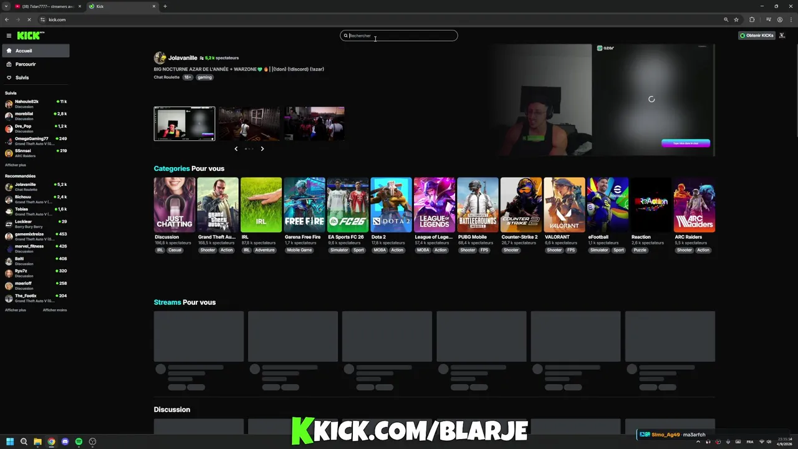
Task: Collapse Recommandées with Afficher moins
Action: coord(55,310)
